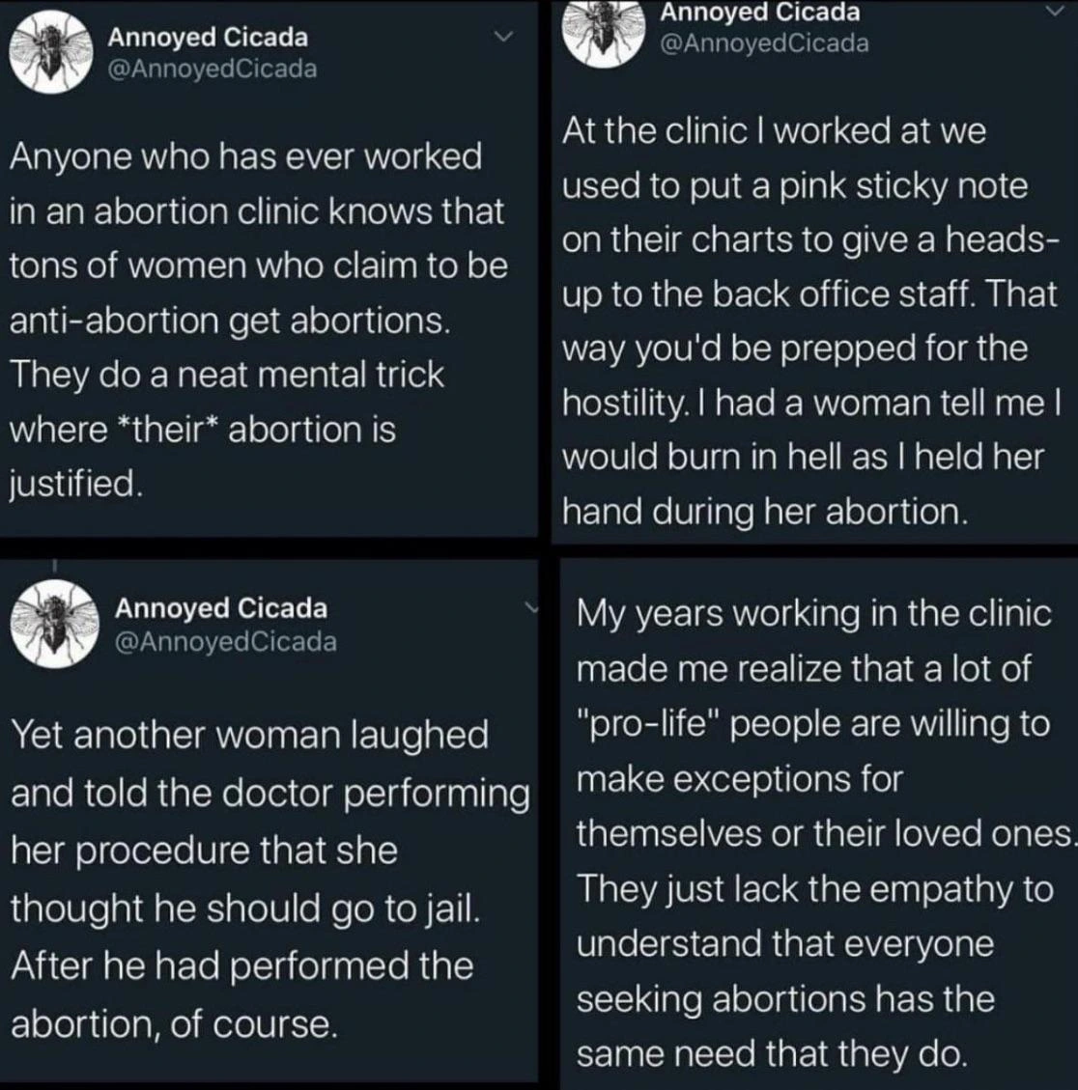The image size is (1078, 1090).
Task: Open Annoyed Cicada name above the 'Anyone who has' tweet
Action: click(x=208, y=38)
